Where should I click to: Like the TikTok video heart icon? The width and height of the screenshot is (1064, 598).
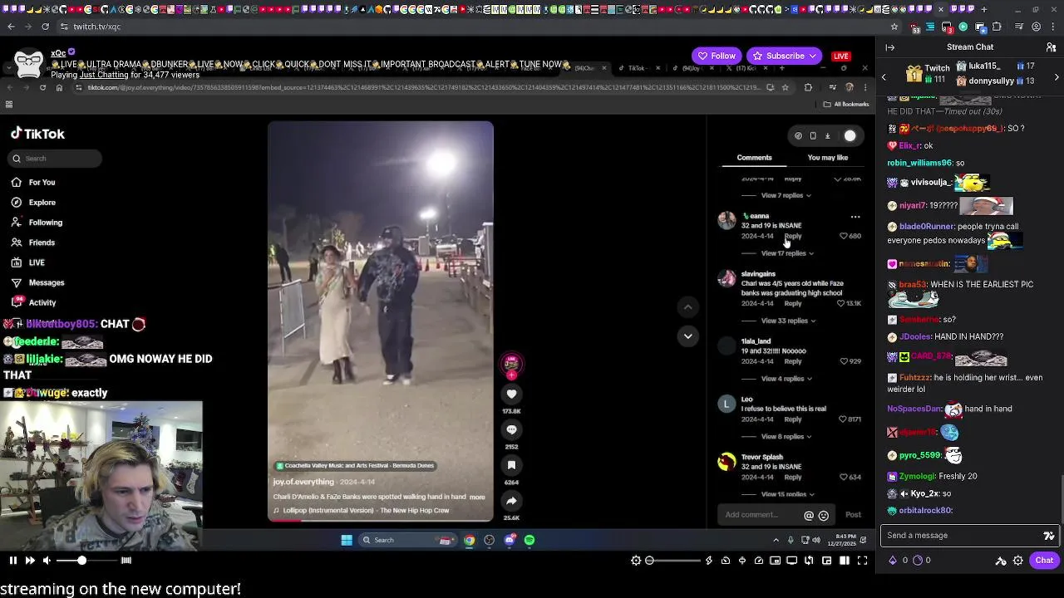511,395
